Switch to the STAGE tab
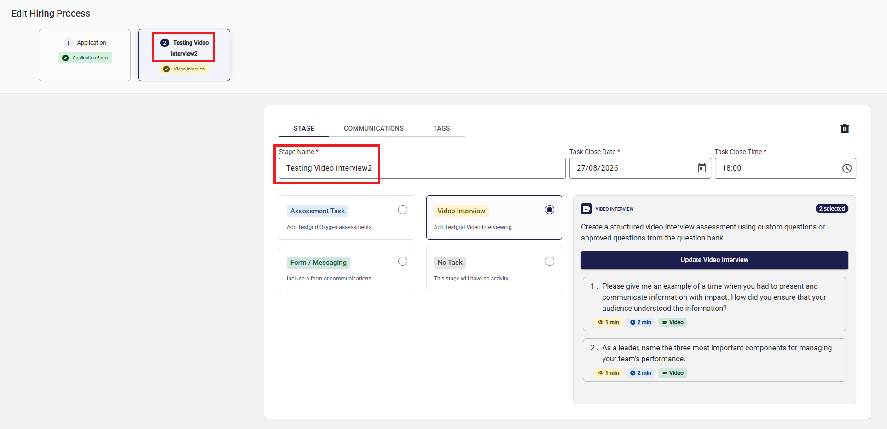This screenshot has height=429, width=887. pos(304,128)
